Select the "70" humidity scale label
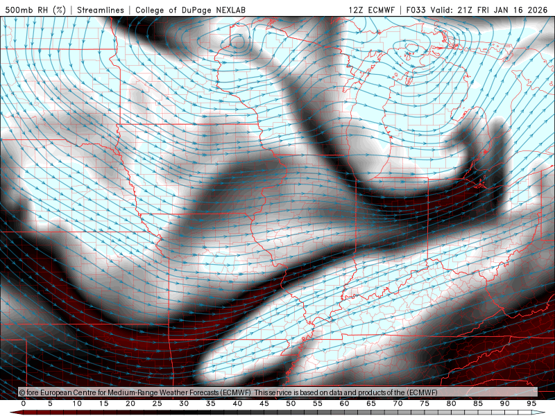 pyautogui.click(x=398, y=404)
